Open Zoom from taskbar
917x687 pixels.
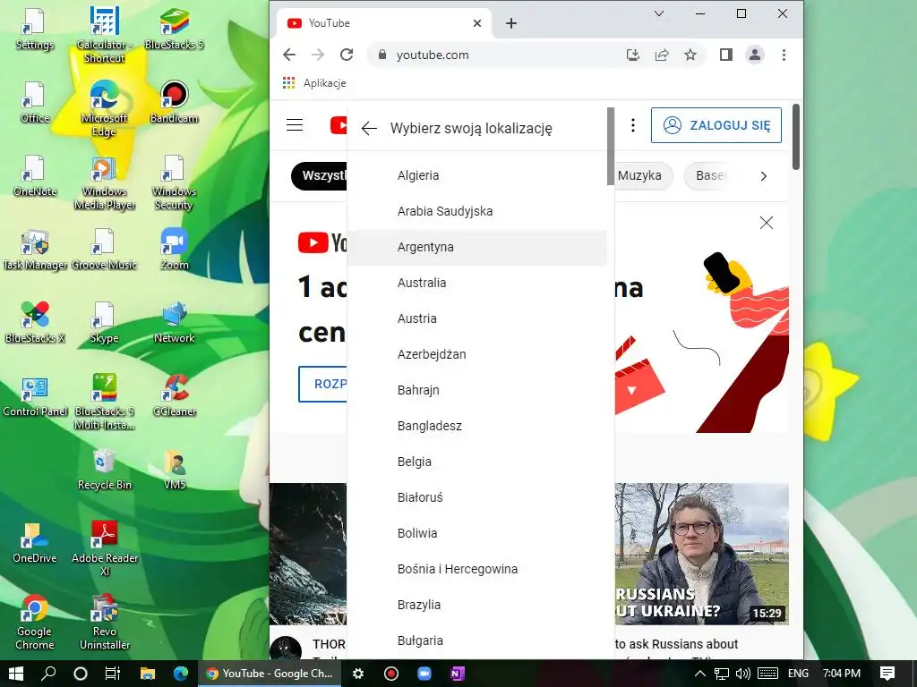point(424,674)
